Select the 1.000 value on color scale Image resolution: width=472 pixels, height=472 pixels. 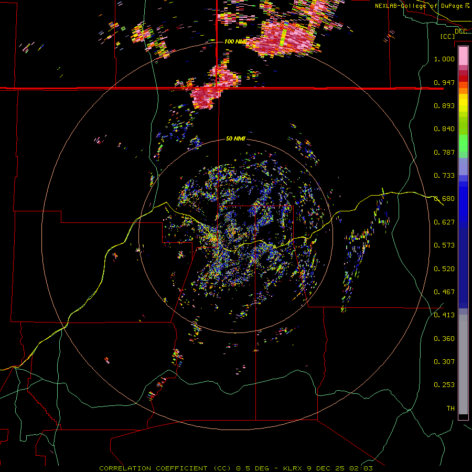(x=444, y=59)
